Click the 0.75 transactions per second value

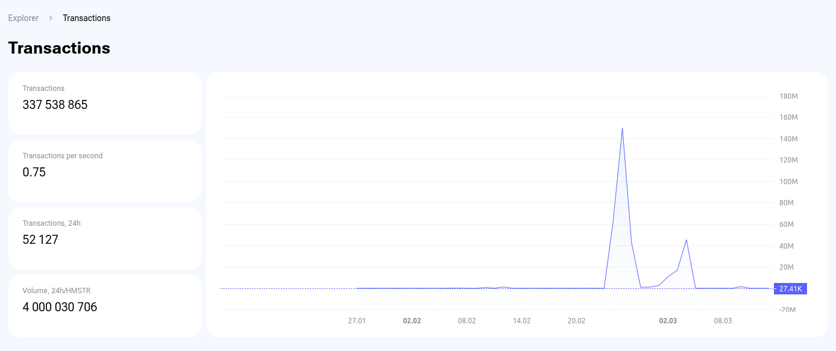point(34,172)
